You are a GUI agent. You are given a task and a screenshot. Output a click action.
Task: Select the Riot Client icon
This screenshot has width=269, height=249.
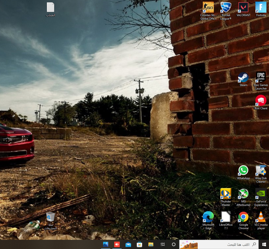click(x=261, y=101)
